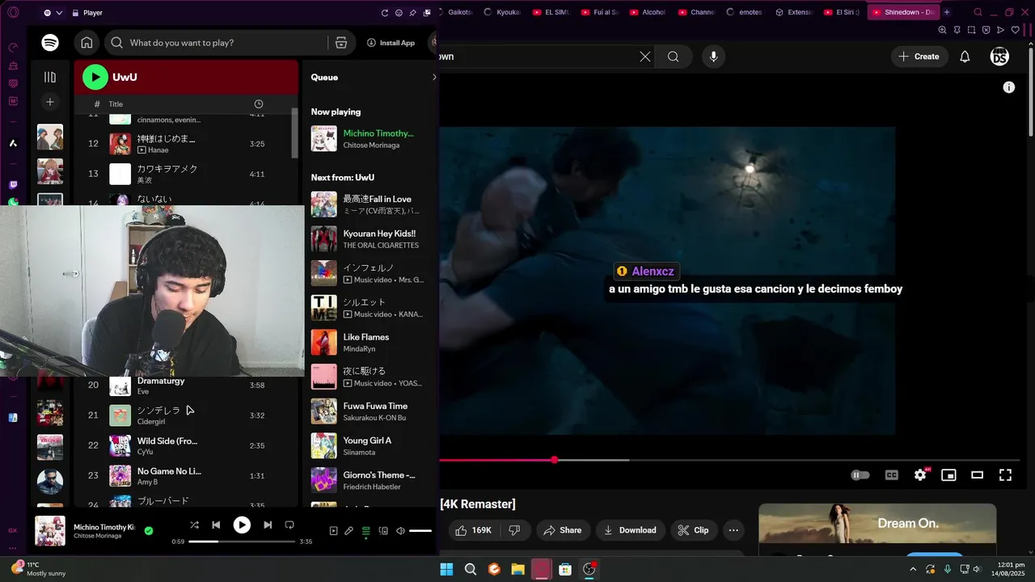Select playlist track 'No Game No Li...'

pos(187,475)
